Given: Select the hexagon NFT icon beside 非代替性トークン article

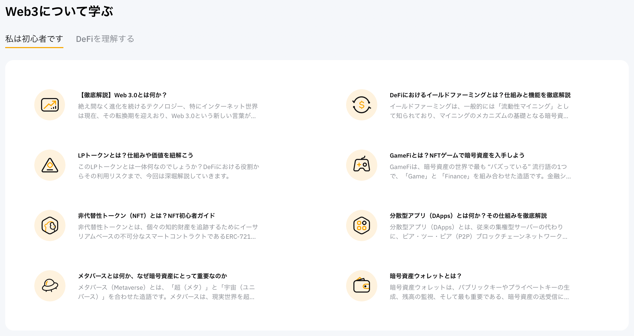Looking at the screenshot, I should [x=49, y=226].
